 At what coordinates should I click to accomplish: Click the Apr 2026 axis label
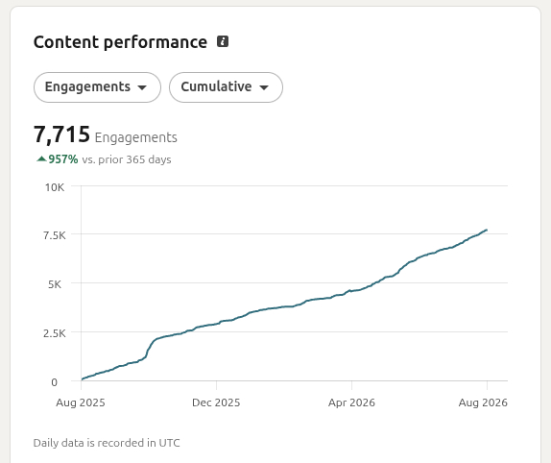[351, 402]
